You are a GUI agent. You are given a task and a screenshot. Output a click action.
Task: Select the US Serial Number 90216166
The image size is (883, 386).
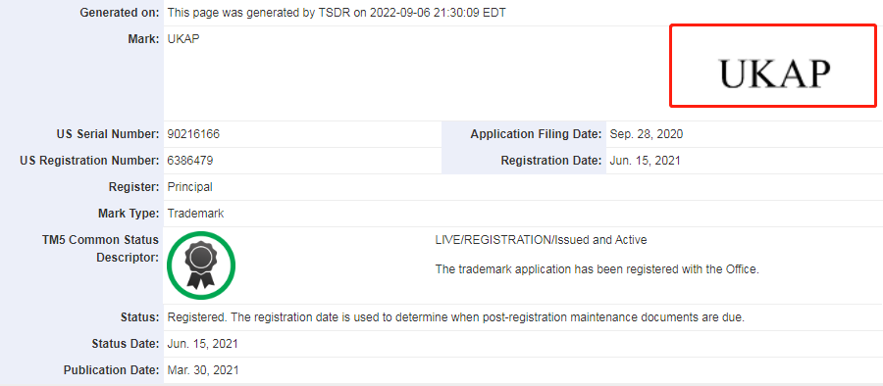pos(193,134)
